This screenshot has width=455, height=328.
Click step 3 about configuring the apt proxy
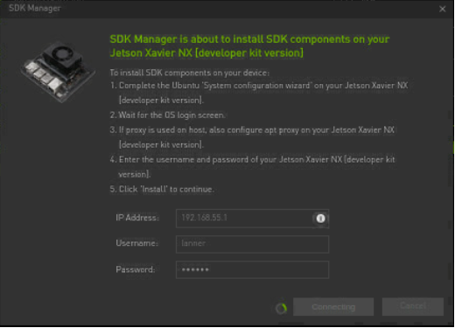[252, 137]
